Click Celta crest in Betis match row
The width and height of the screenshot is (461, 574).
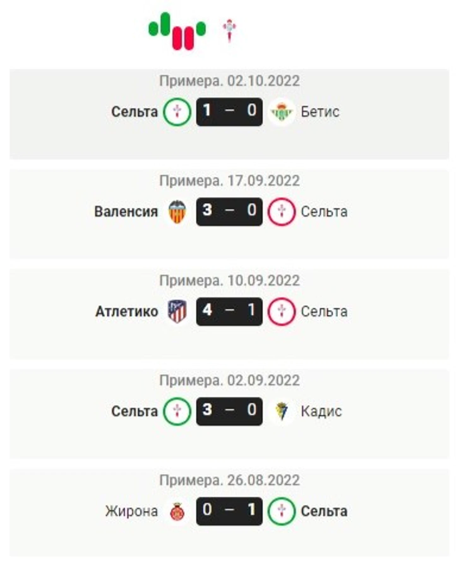click(x=177, y=112)
